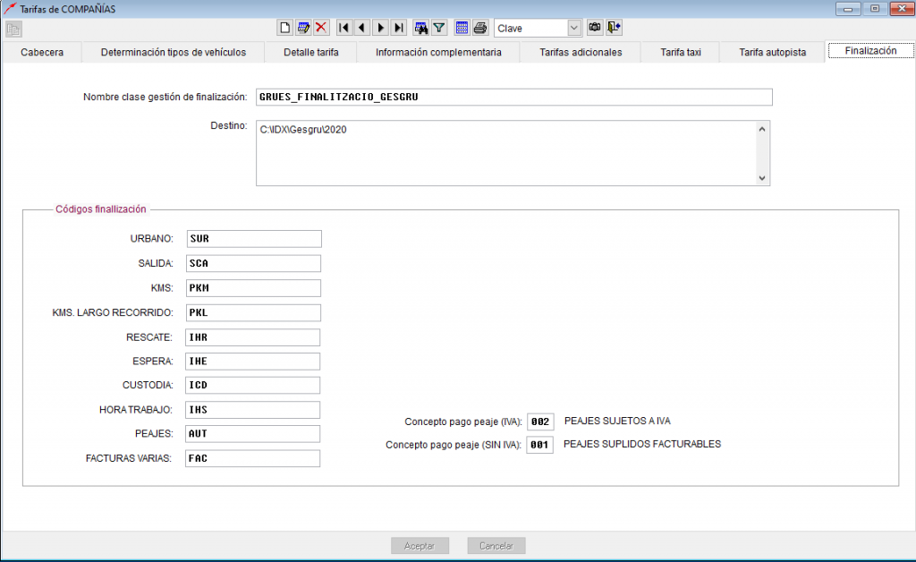This screenshot has width=916, height=562.
Task: Click the Cancelar button
Action: pos(496,546)
